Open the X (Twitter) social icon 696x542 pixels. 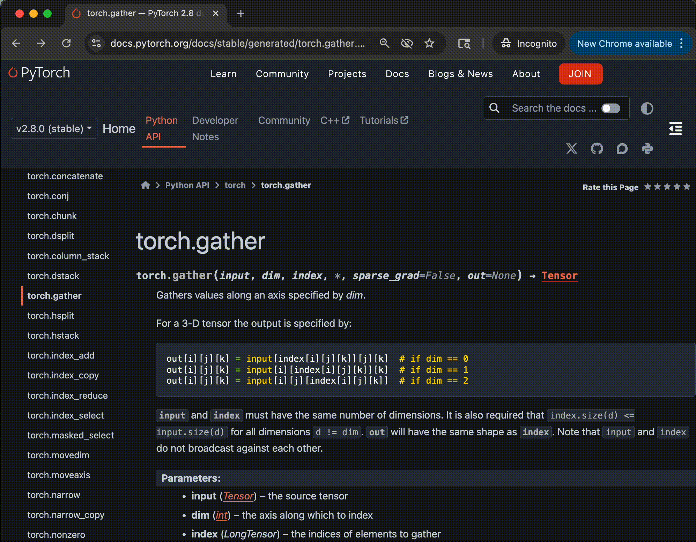tap(572, 149)
